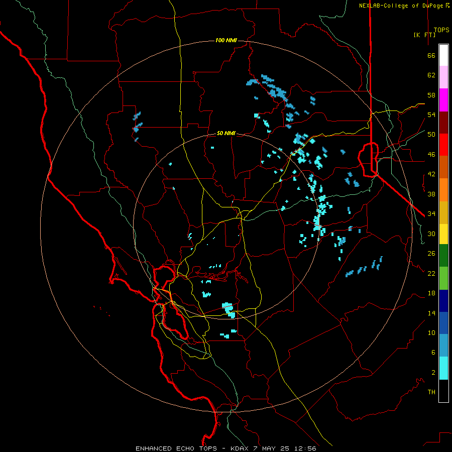Click the legend value 62
This screenshot has width=452, height=452.
point(431,75)
